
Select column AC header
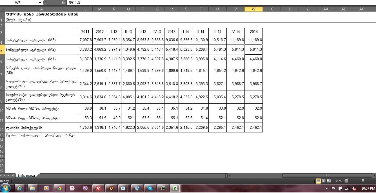click(x=362, y=9)
